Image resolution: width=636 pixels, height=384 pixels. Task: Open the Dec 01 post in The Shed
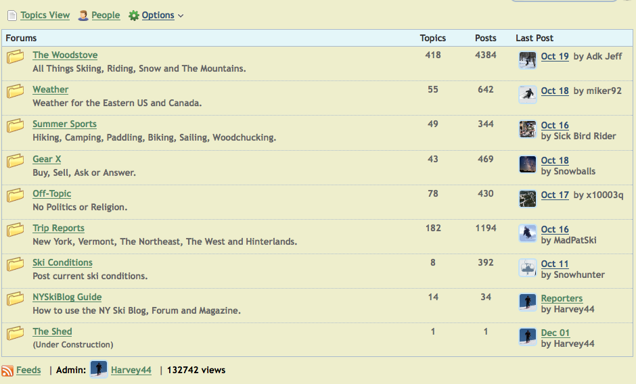pos(555,333)
